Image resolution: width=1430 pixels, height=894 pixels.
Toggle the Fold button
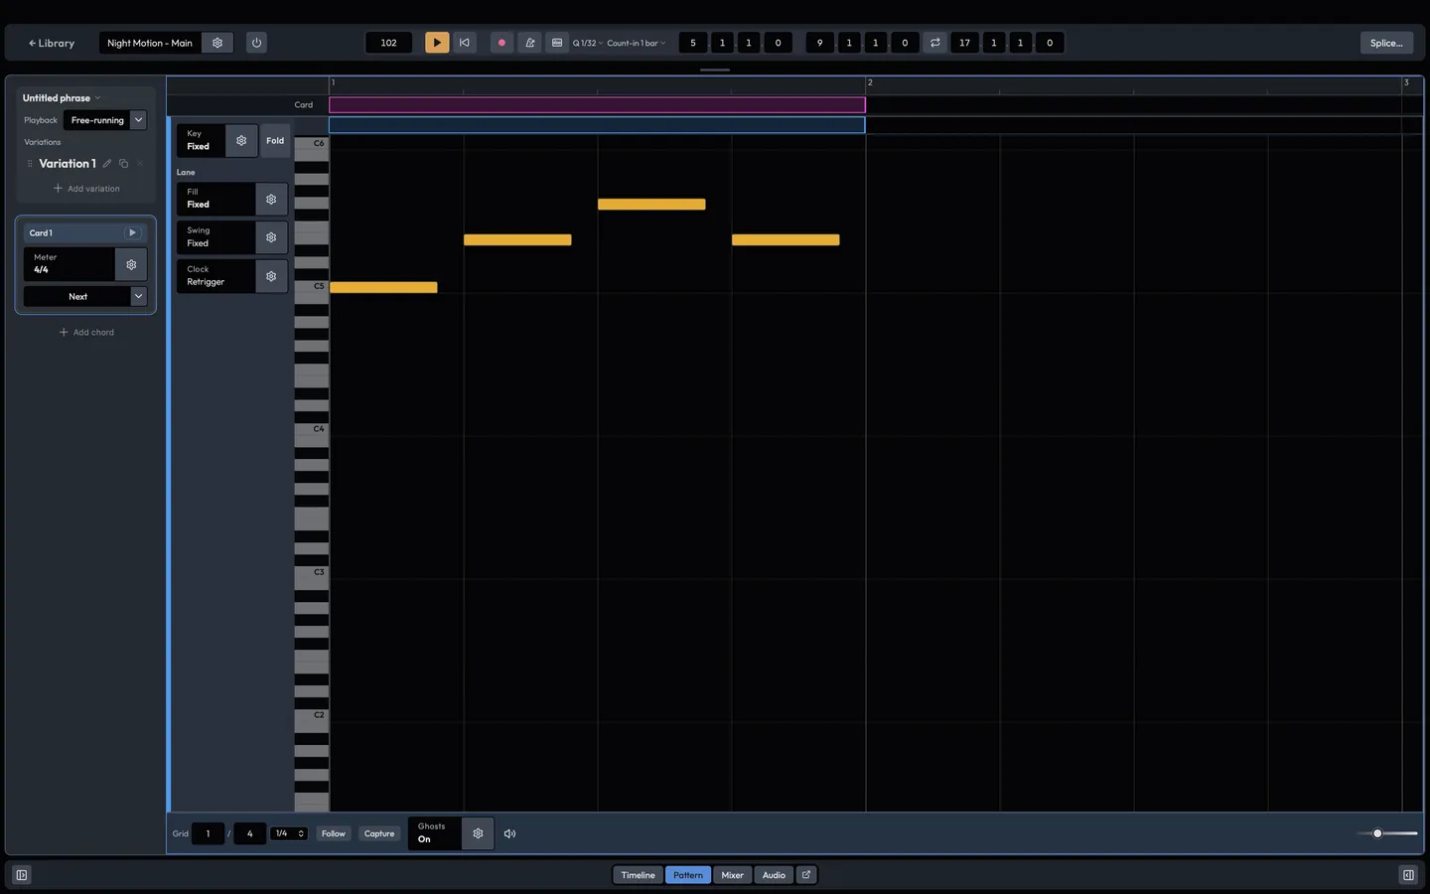tap(275, 141)
